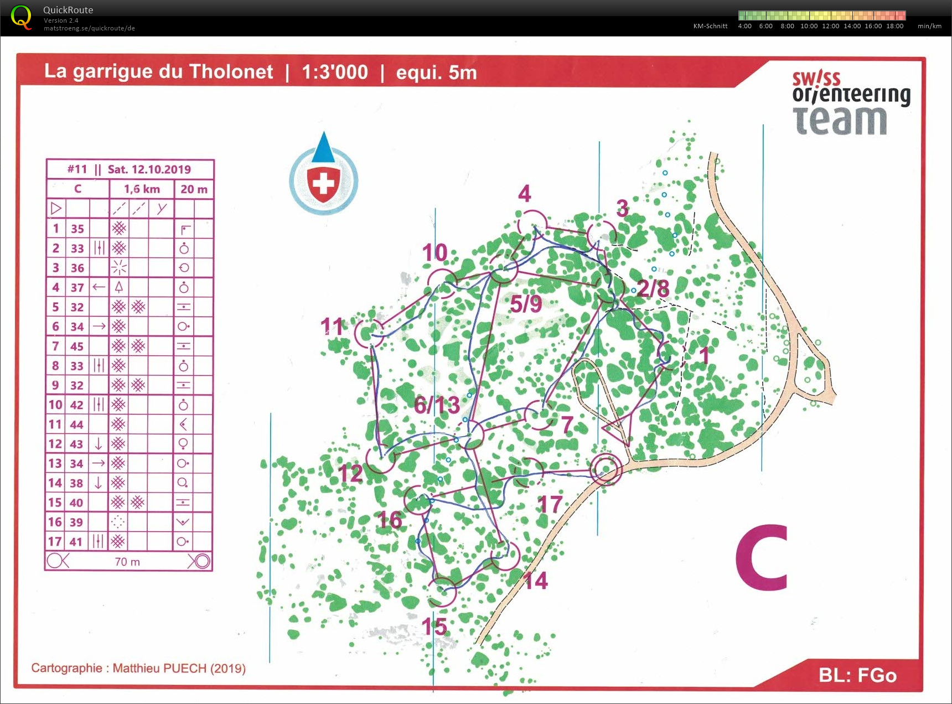The height and width of the screenshot is (704, 952).
Task: Click the Swiss orienteering team logo
Action: click(x=850, y=103)
